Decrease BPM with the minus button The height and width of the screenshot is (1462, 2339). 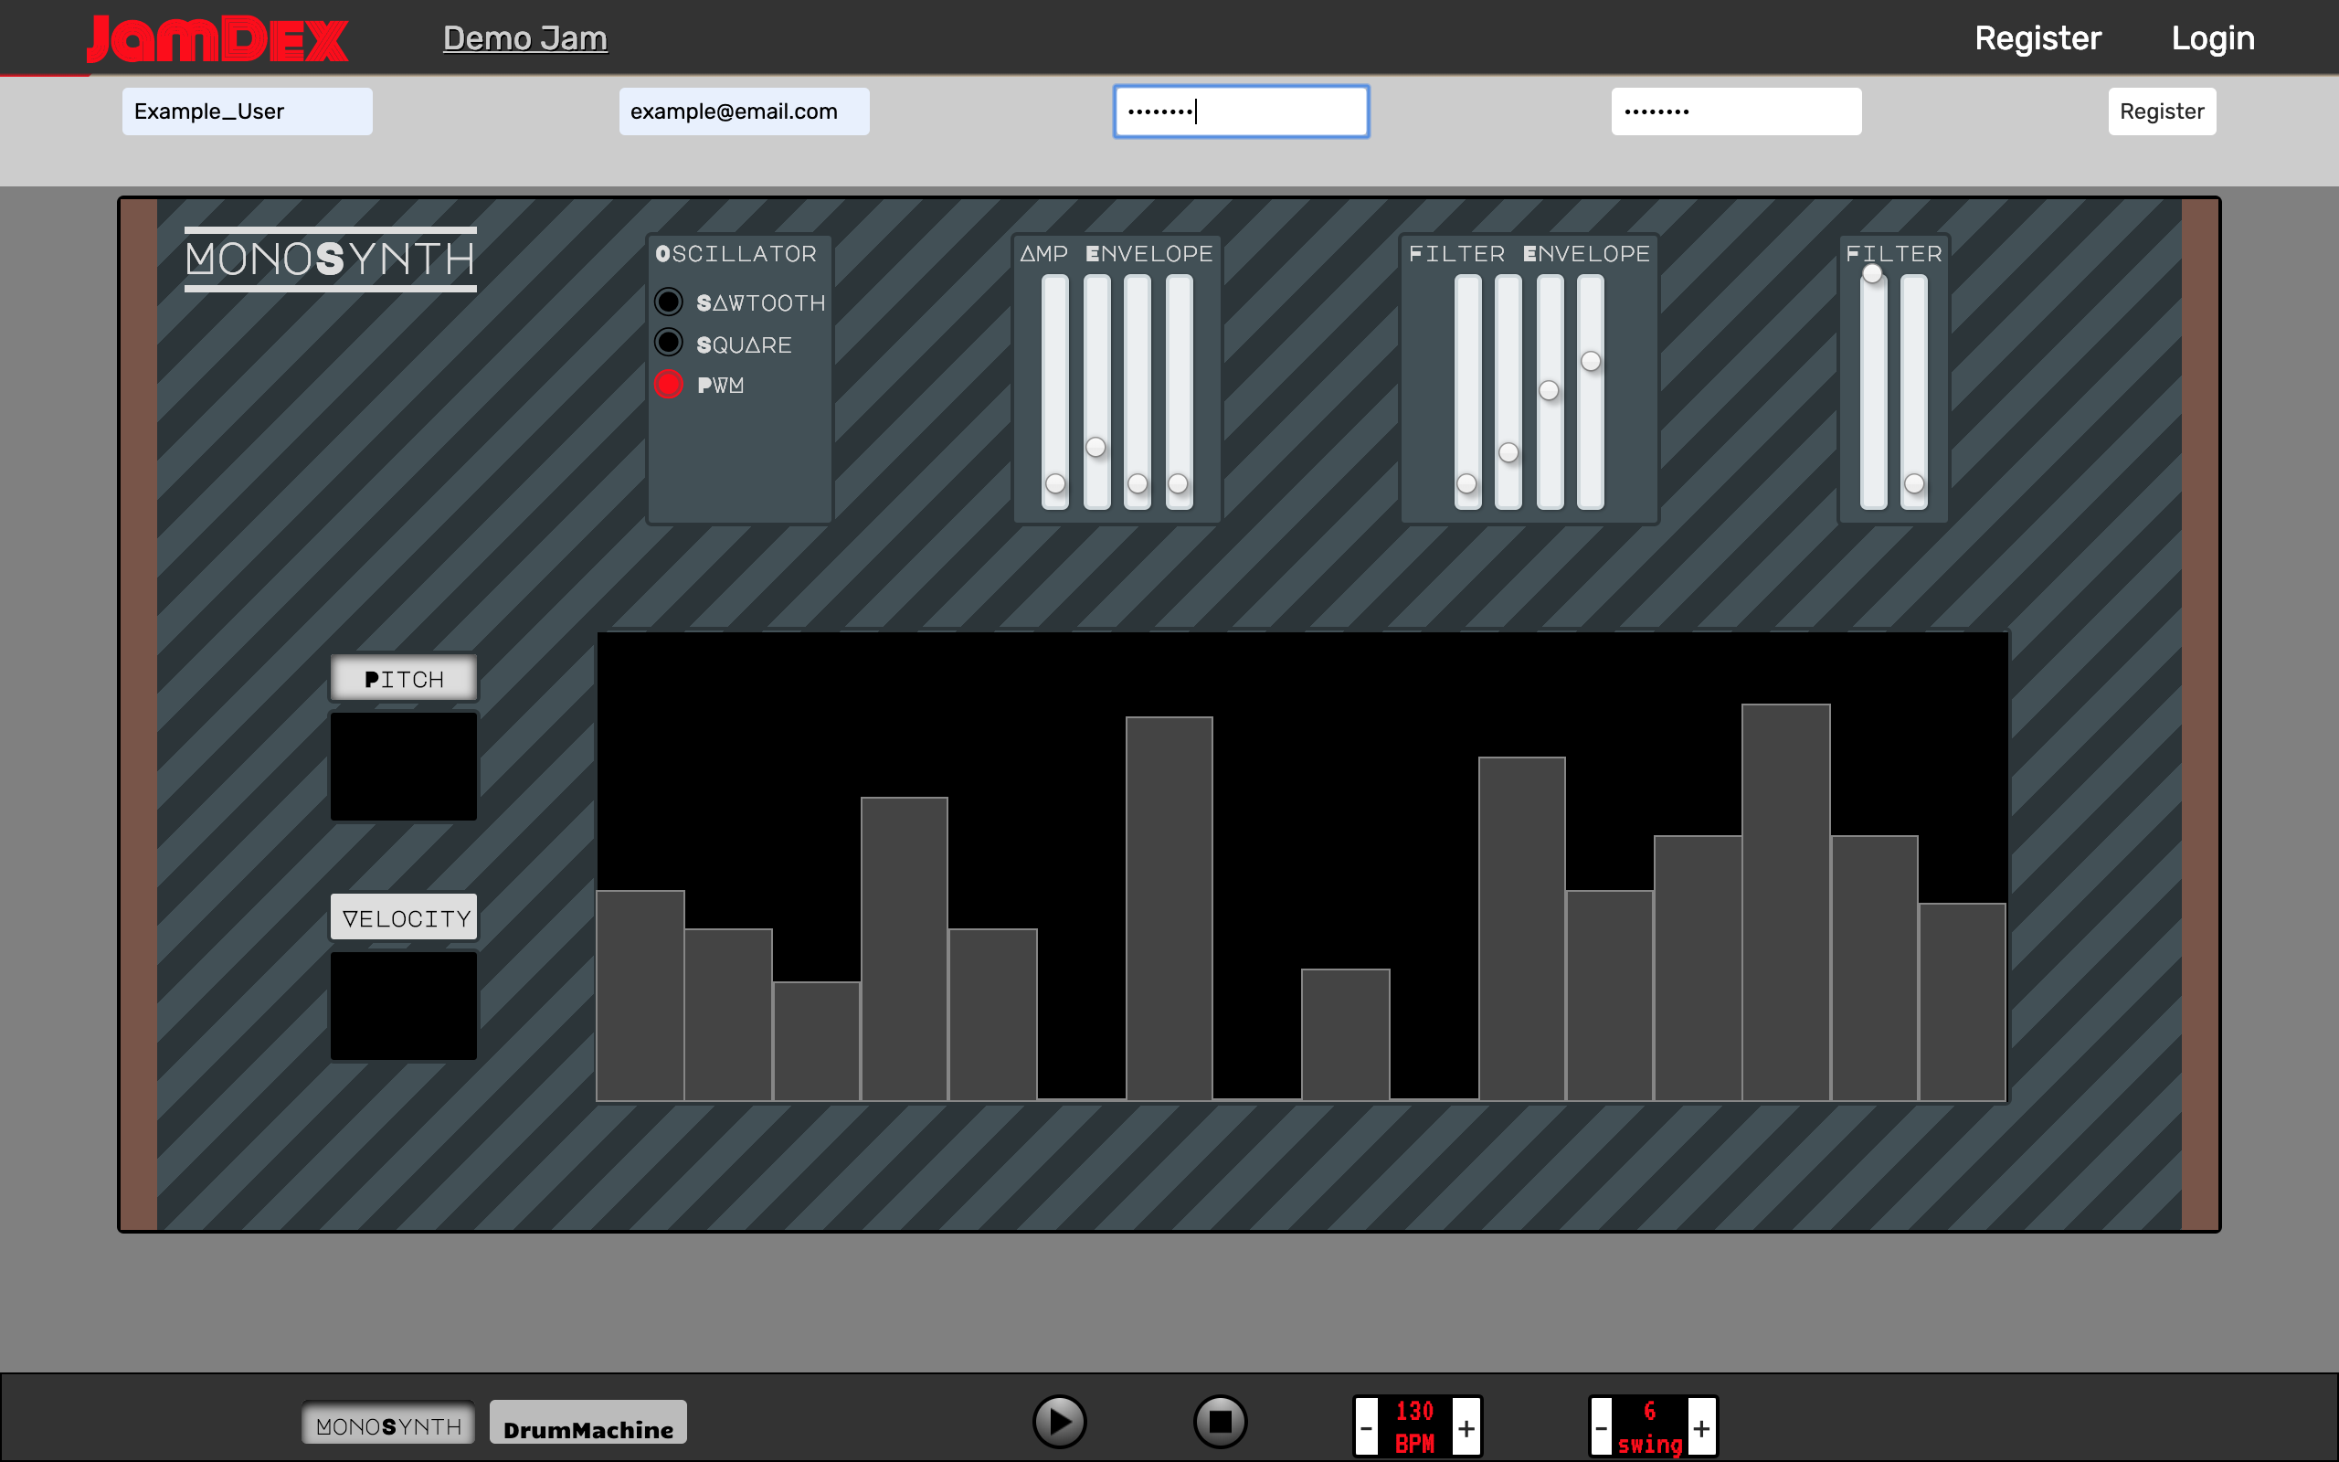click(1366, 1427)
